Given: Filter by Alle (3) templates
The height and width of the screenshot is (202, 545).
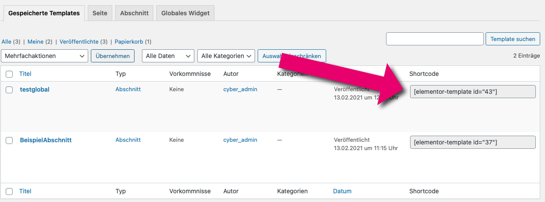Looking at the screenshot, I should click(11, 42).
